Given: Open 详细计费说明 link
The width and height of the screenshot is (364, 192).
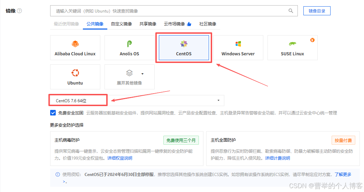Looking at the screenshot, I should point(278,158).
